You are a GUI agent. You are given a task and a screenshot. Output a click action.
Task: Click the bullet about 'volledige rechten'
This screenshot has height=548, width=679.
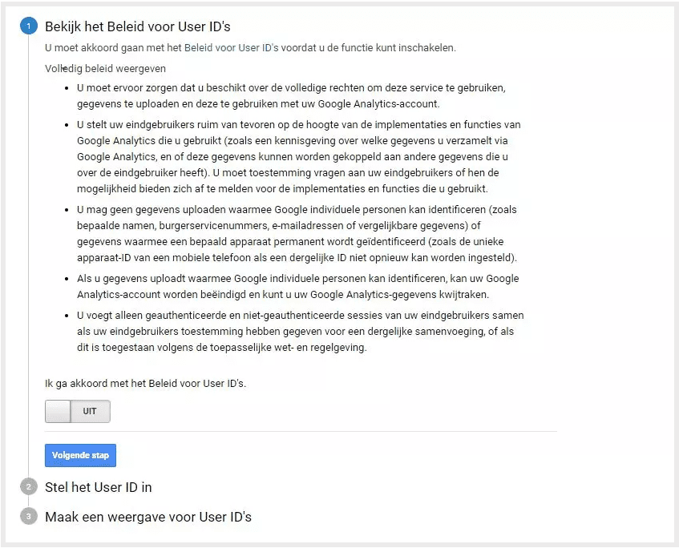[292, 95]
